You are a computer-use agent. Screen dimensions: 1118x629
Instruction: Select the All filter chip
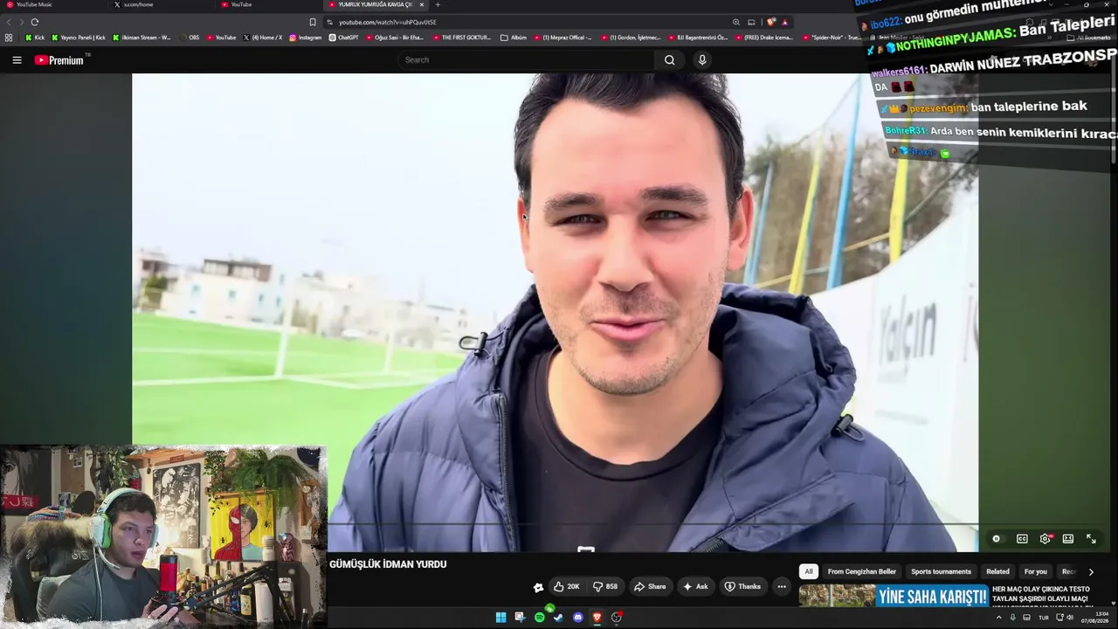tap(809, 571)
